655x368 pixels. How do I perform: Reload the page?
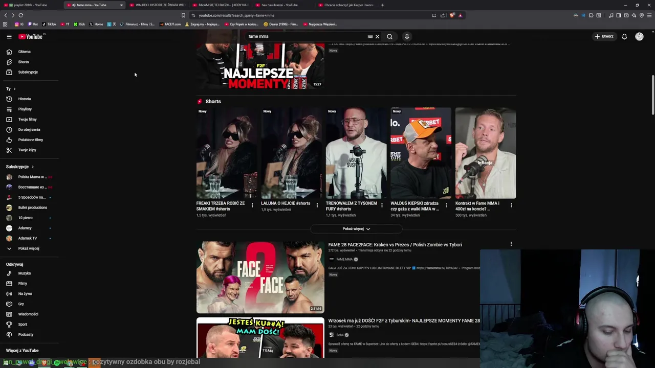click(x=20, y=15)
